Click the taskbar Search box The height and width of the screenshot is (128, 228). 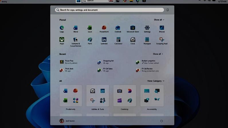(98, 1)
